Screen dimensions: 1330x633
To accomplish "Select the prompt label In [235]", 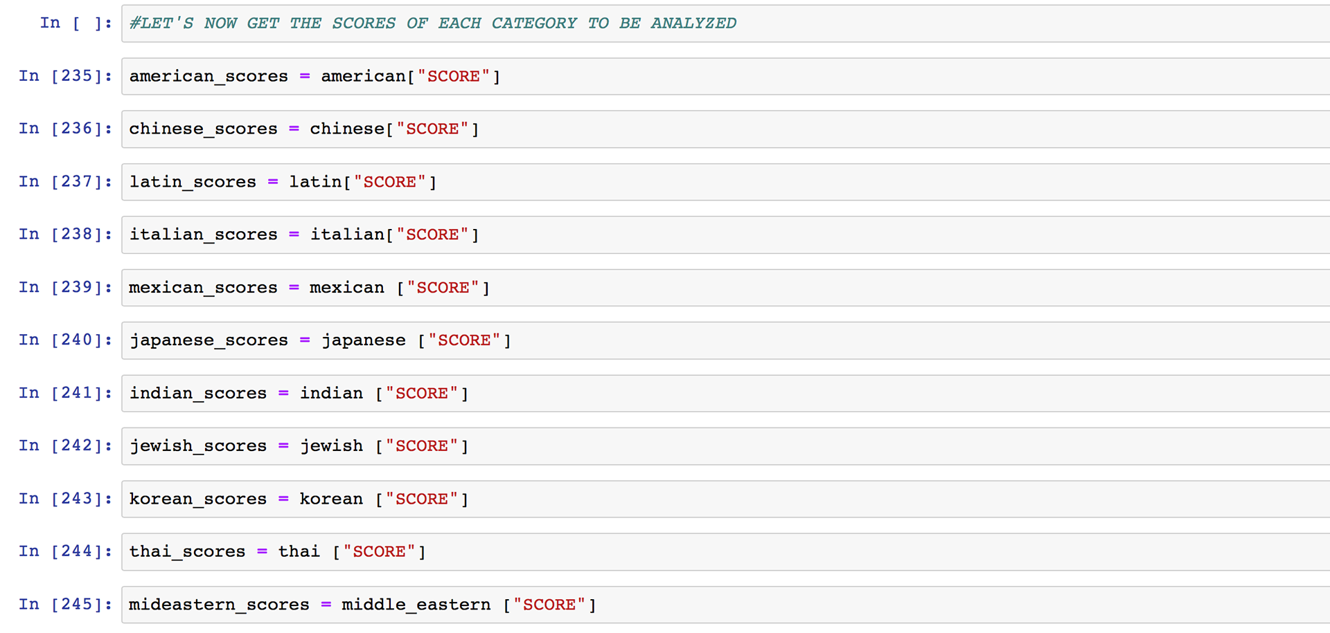I will pos(66,75).
